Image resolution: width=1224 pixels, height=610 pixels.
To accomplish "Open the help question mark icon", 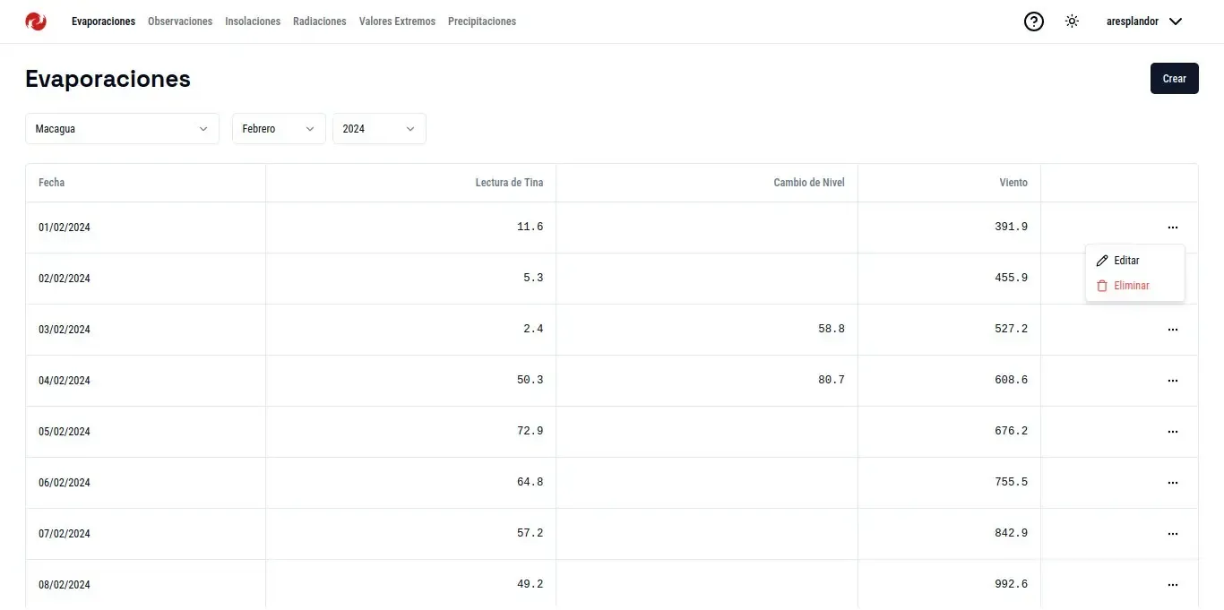I will click(x=1034, y=21).
